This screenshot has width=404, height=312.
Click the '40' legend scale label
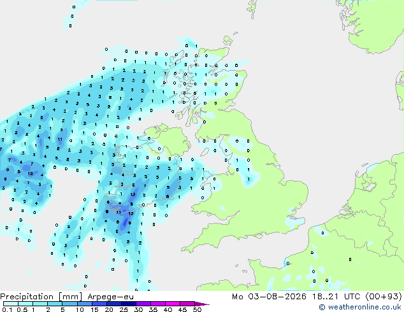coord(168,309)
